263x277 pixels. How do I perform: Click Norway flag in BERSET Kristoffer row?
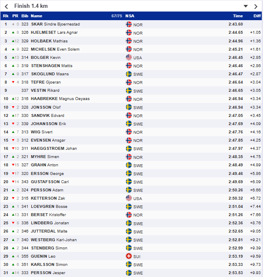(129, 214)
